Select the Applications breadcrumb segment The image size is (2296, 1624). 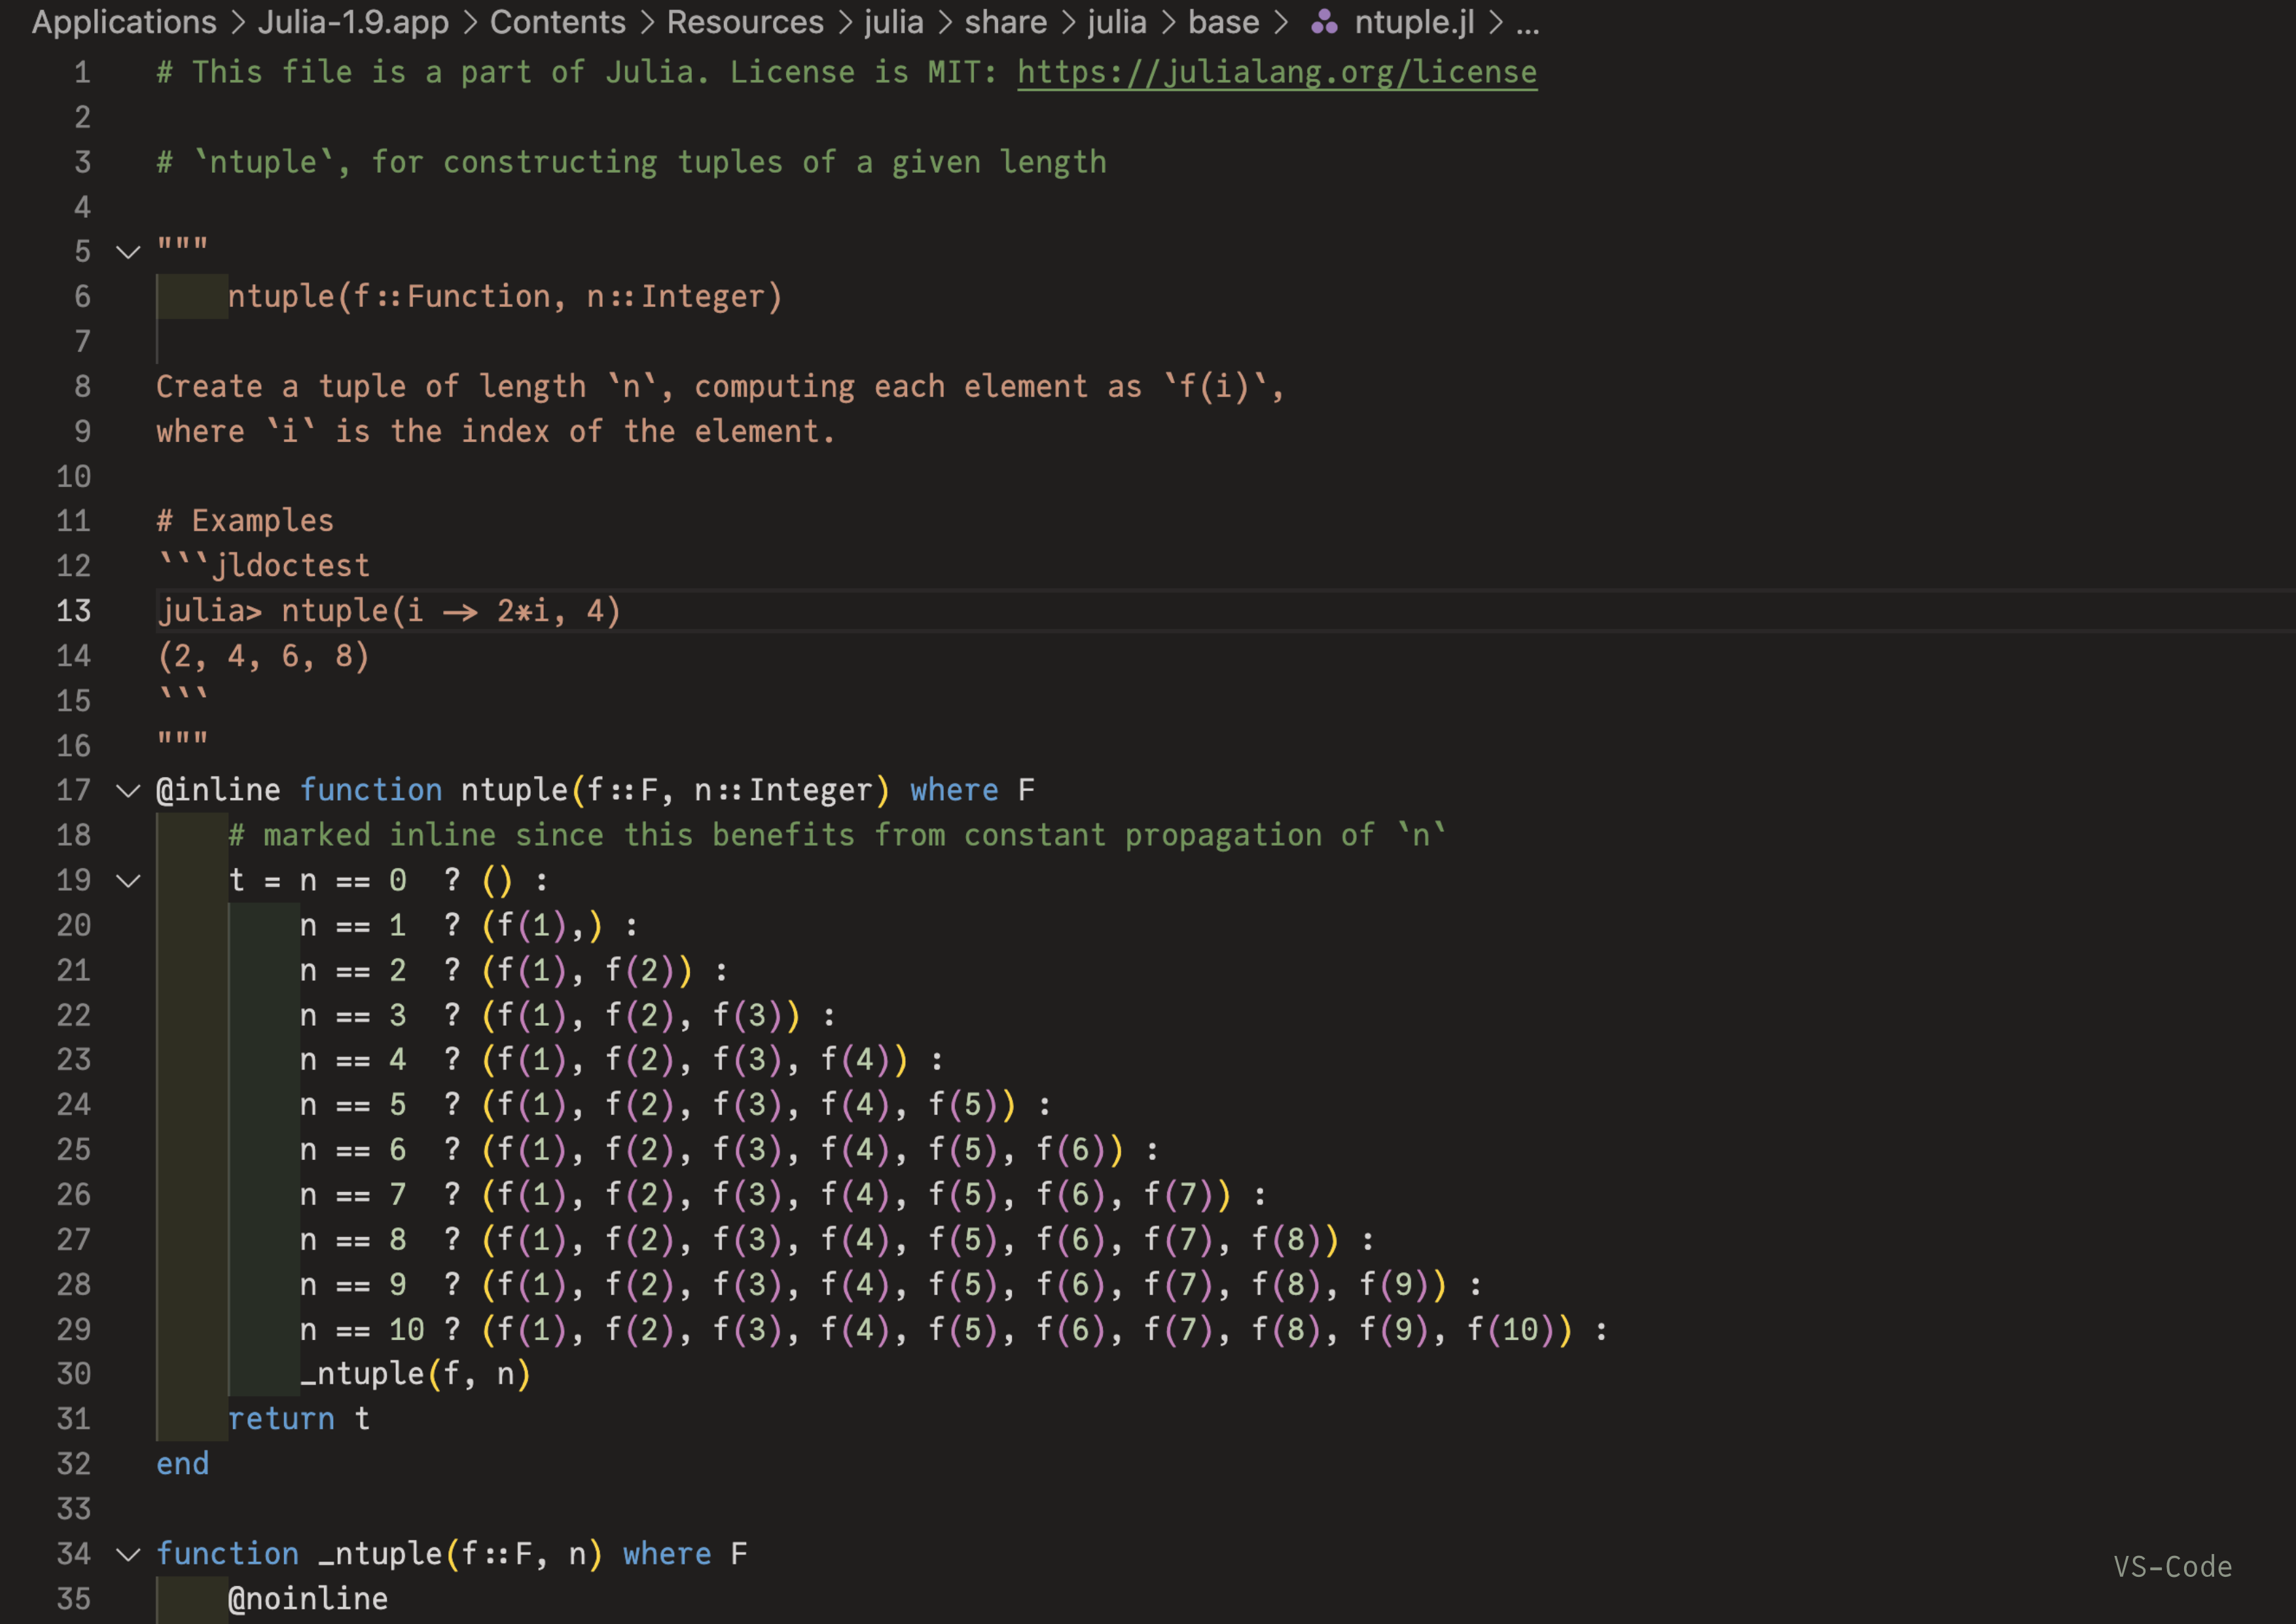[124, 22]
